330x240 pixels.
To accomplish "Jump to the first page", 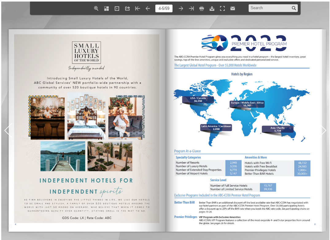I will tap(138, 8).
